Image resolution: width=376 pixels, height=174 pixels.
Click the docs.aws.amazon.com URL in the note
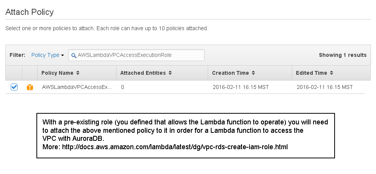[x=175, y=147]
